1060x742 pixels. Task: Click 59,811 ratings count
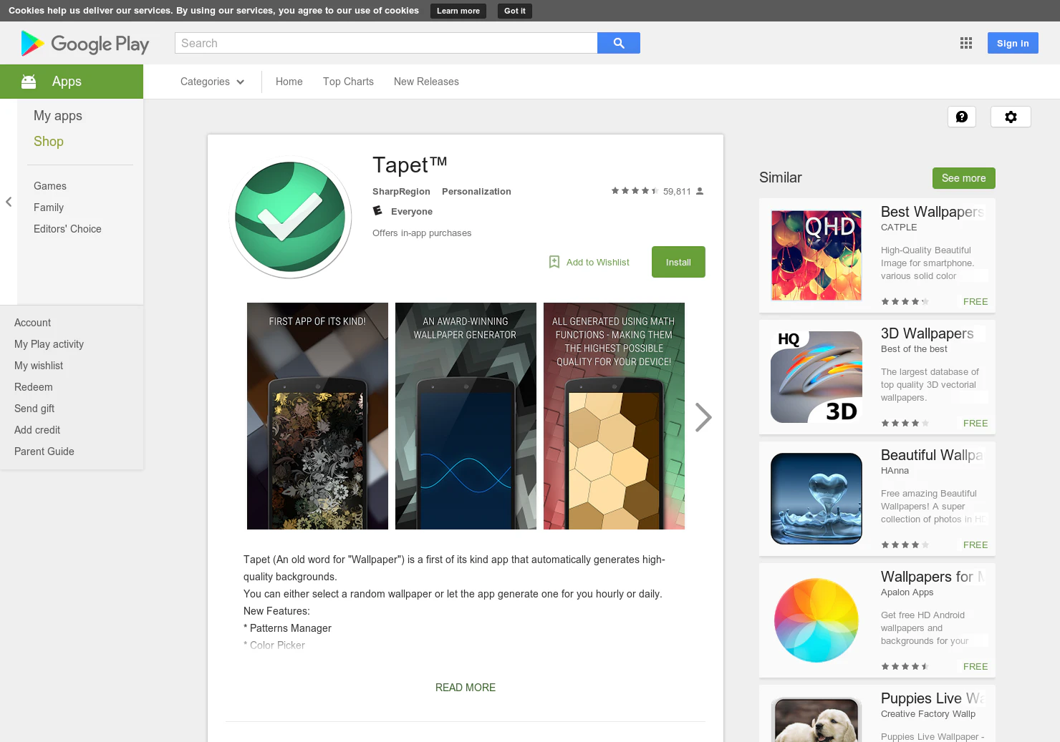(677, 192)
